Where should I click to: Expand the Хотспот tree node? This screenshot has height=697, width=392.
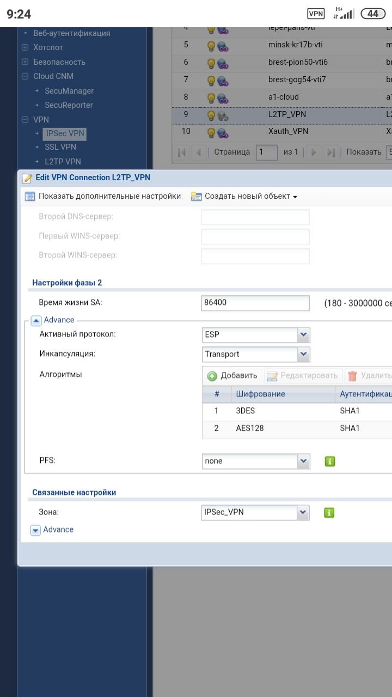point(25,48)
